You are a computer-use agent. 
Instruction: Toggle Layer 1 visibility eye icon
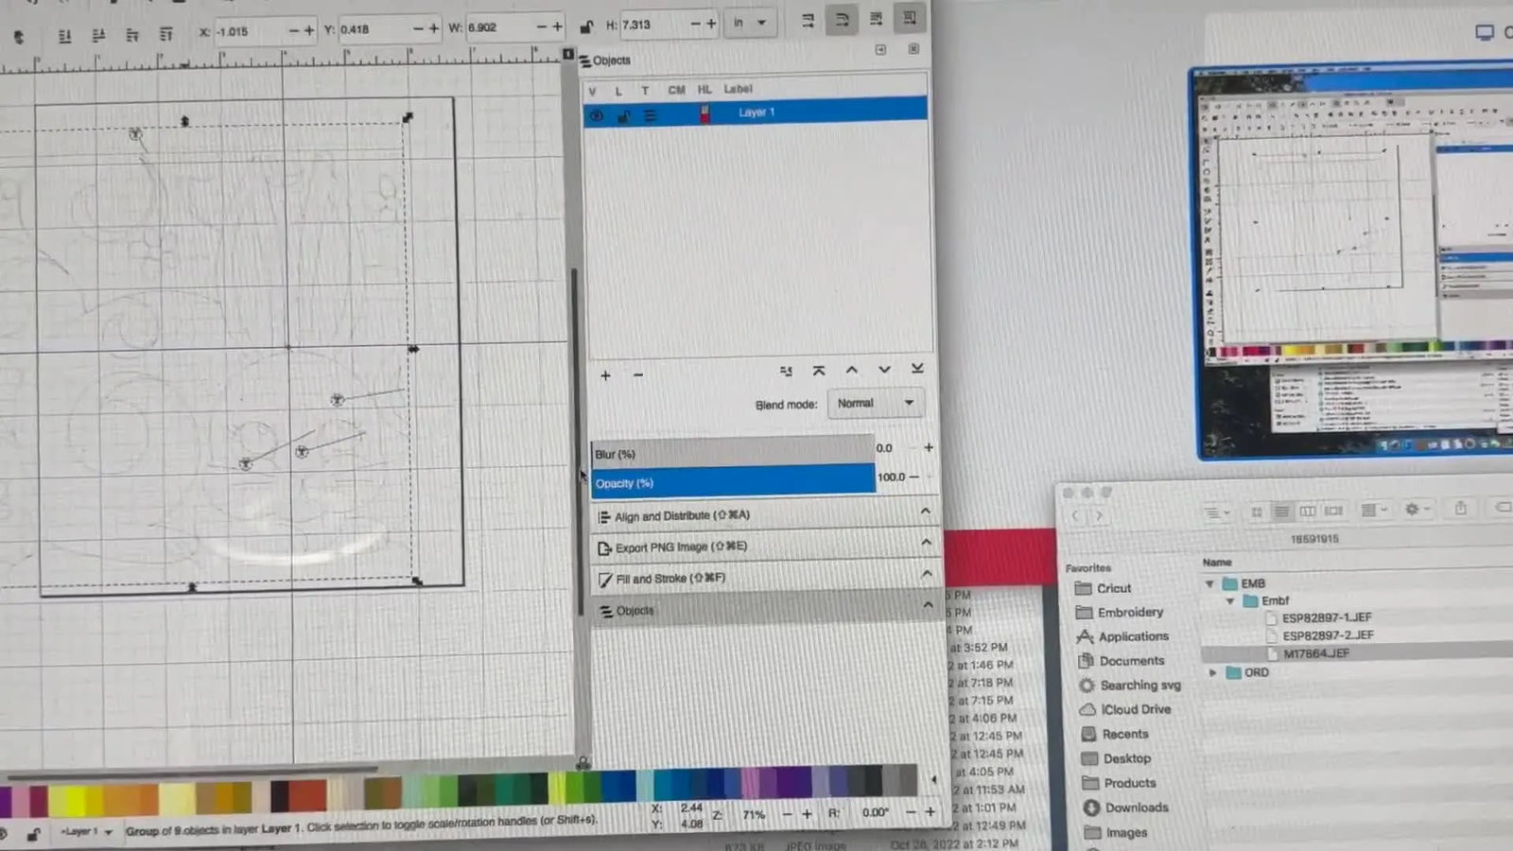coord(596,113)
